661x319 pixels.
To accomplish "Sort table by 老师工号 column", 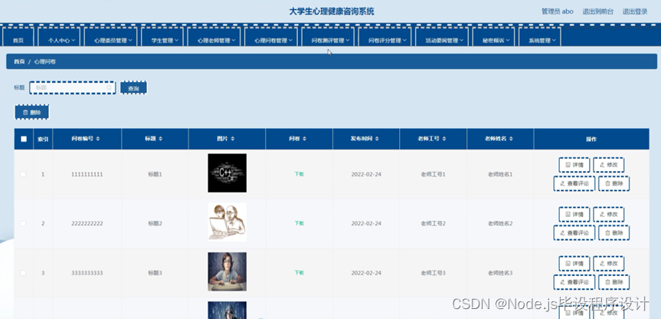I will [444, 139].
